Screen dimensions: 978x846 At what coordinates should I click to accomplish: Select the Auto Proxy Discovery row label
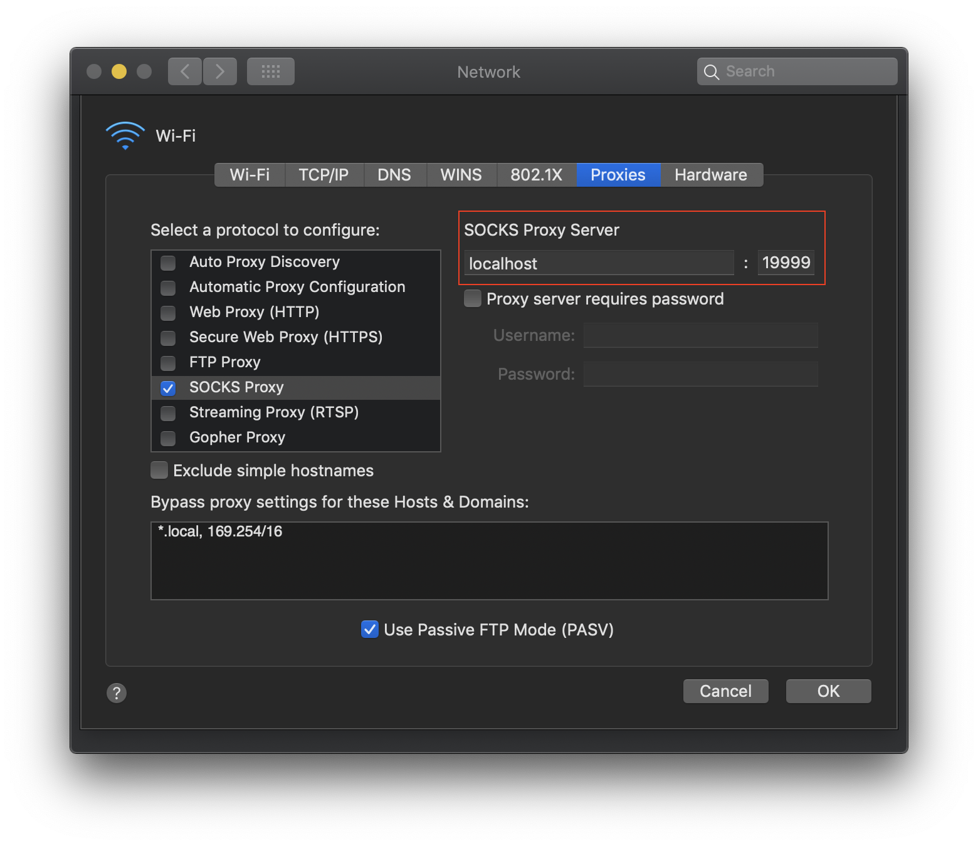click(265, 262)
